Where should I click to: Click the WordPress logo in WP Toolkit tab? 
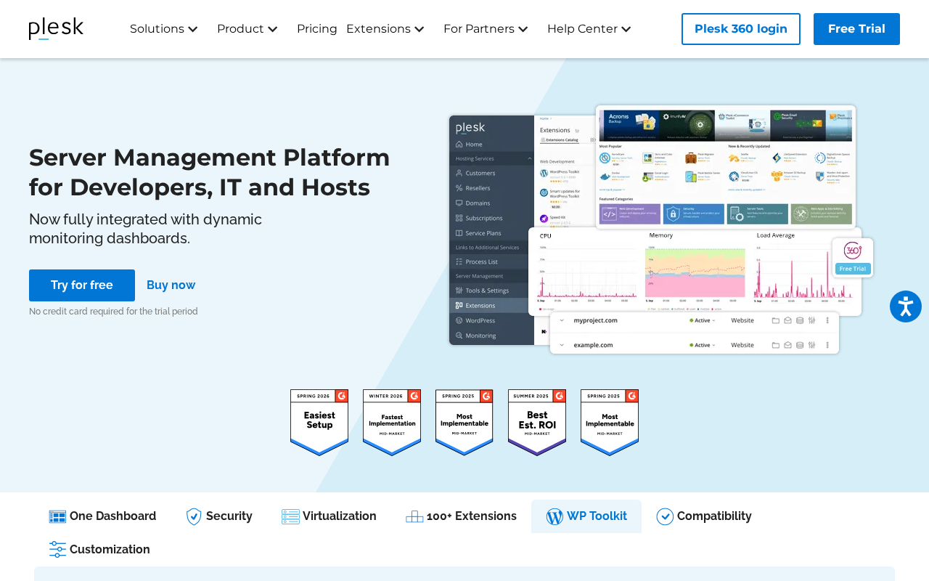(554, 516)
